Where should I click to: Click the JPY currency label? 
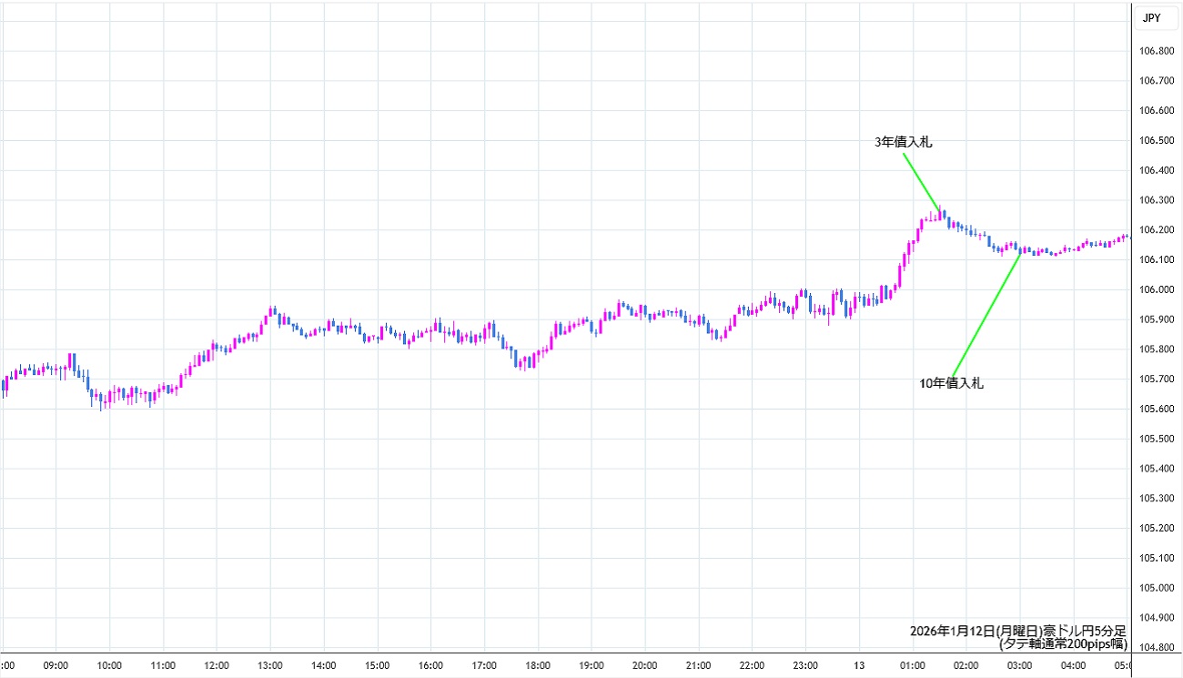pos(1150,15)
